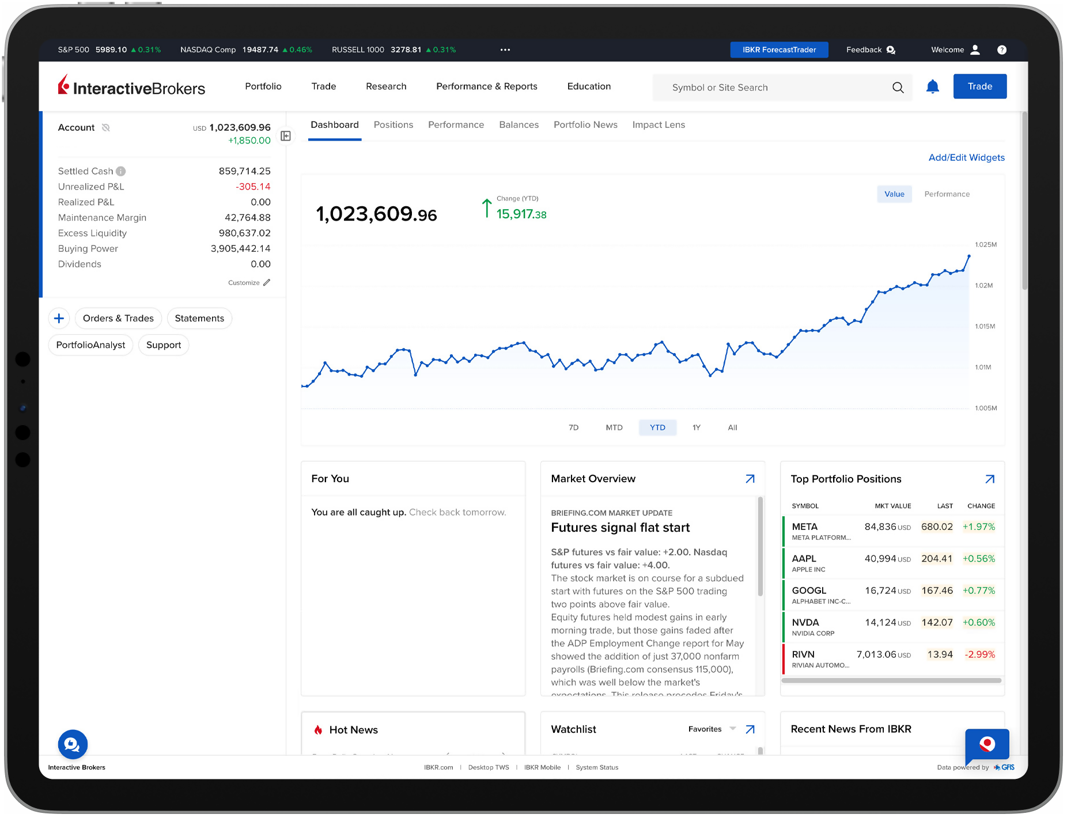Expand Top Portfolio Positions with the arrow icon

(x=989, y=479)
